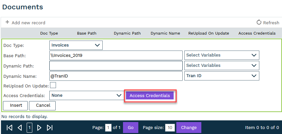Viewport: 282px width, 134px height.
Task: Open the Doc Type dropdown showing Invoices
Action: [76, 45]
